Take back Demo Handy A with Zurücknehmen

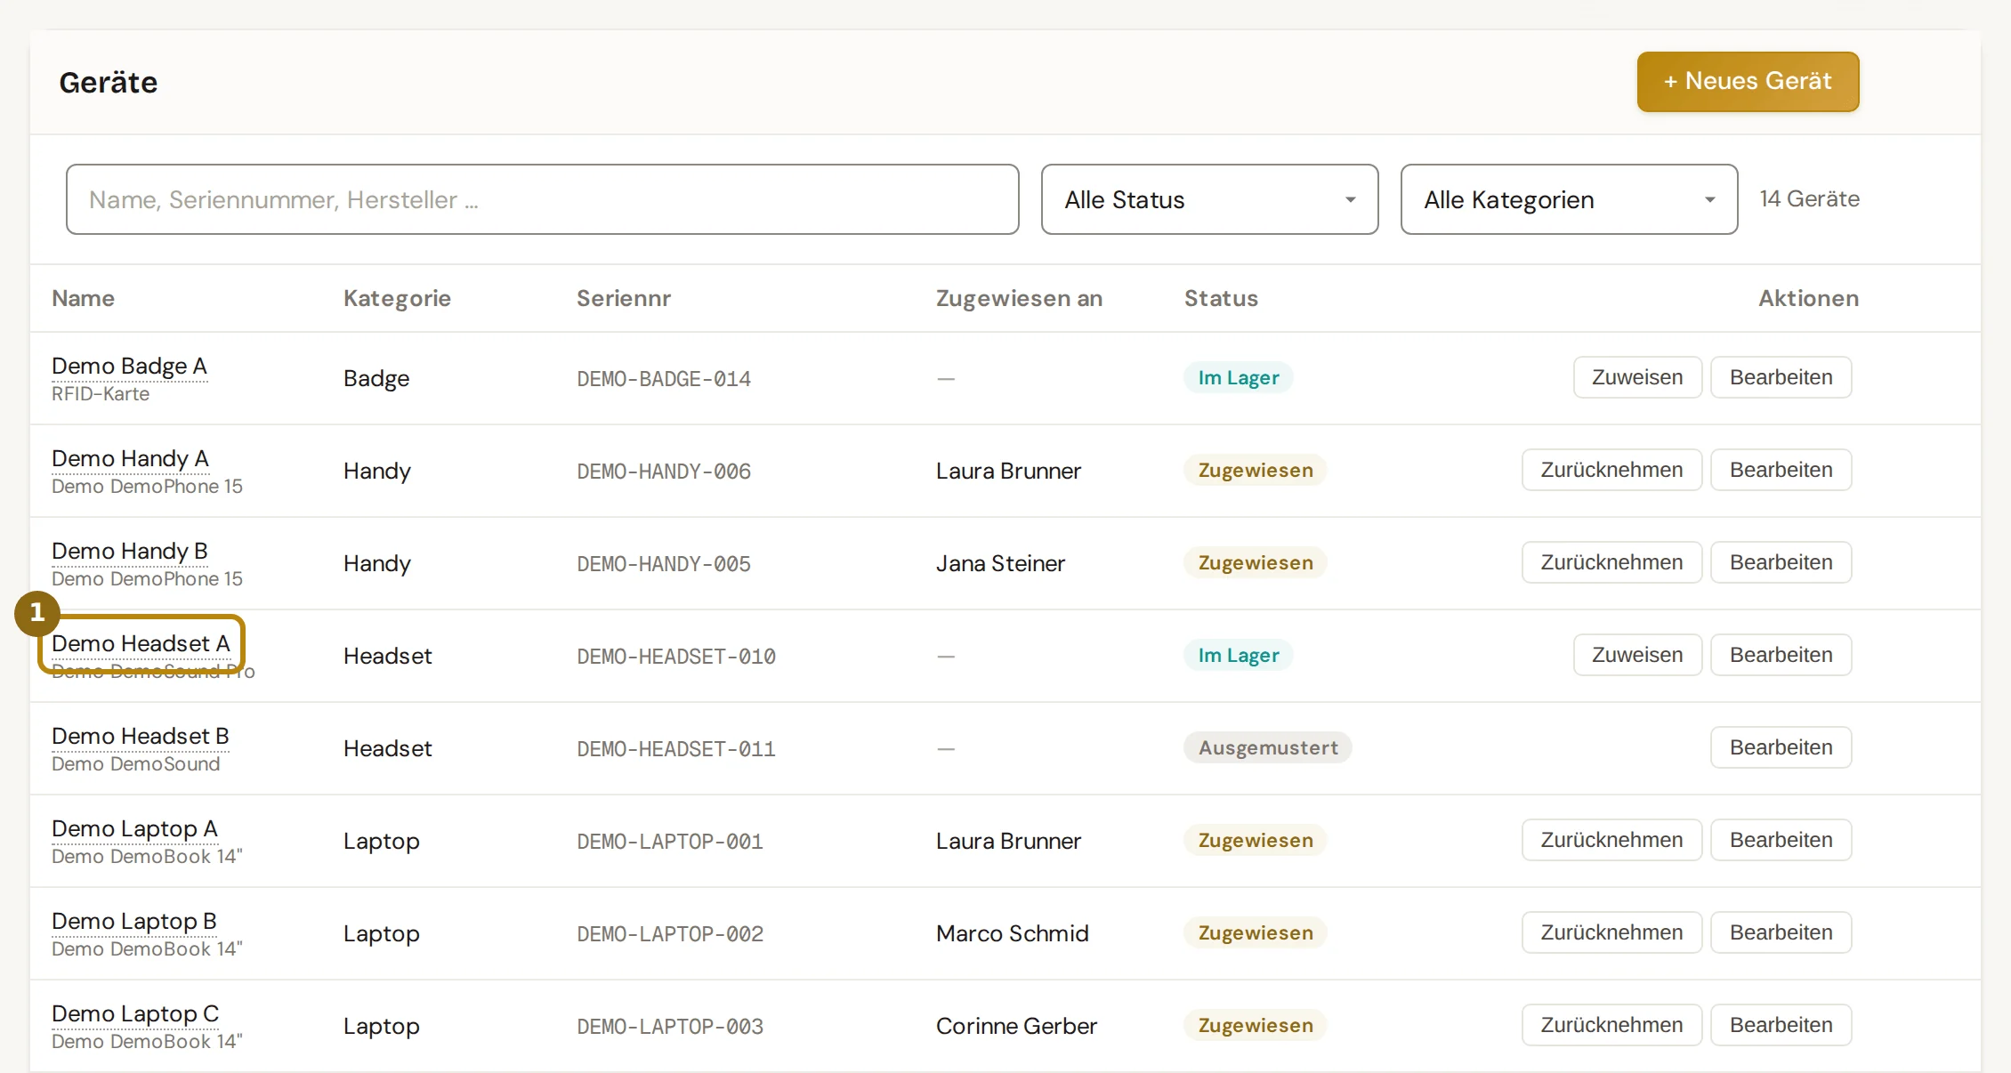click(1611, 470)
